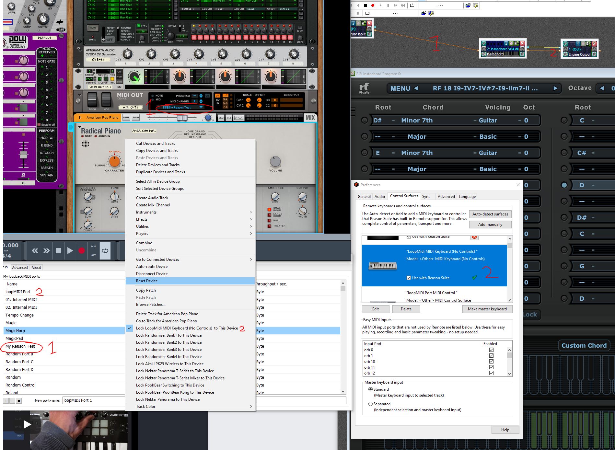
Task: Select the radio button on the D# Minor 7th row
Action: (364, 120)
